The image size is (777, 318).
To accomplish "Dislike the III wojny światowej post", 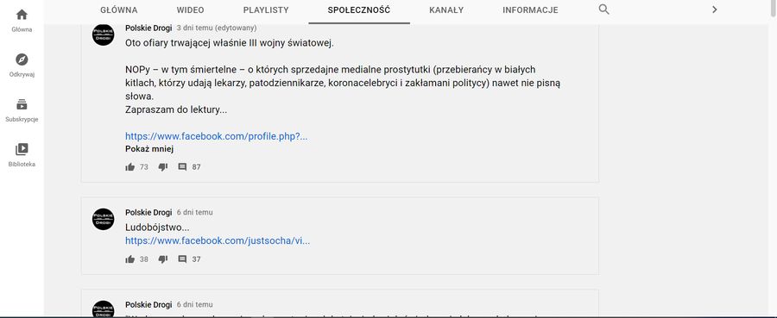I will pos(162,167).
